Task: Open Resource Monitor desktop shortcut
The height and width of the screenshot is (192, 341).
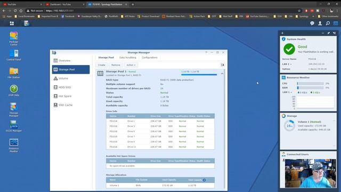Action: (x=14, y=146)
